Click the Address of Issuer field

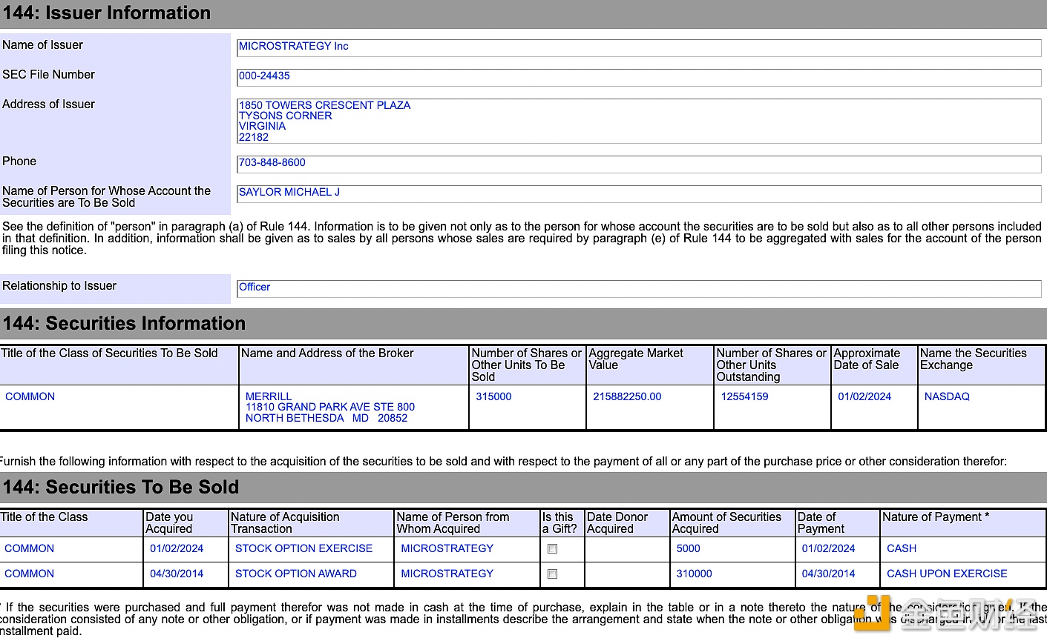point(639,122)
